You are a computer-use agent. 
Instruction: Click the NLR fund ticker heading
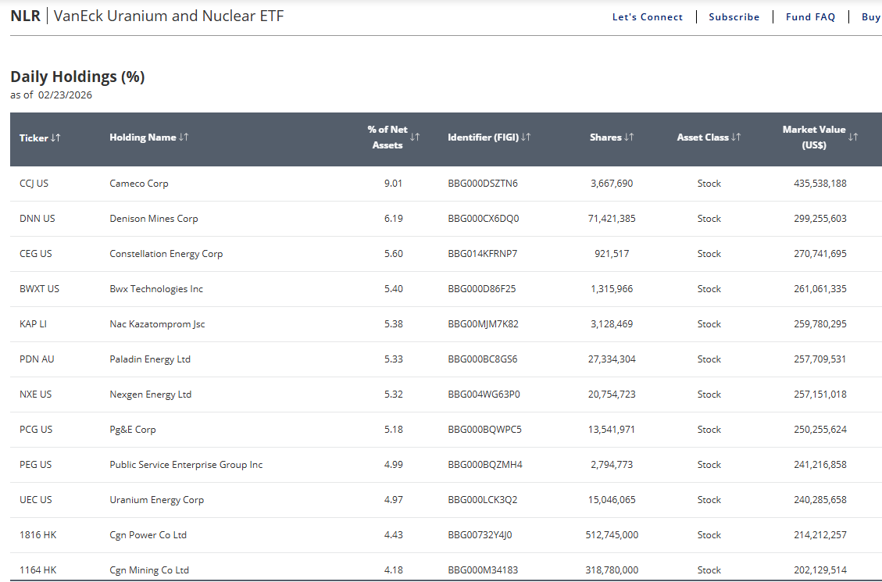point(25,16)
